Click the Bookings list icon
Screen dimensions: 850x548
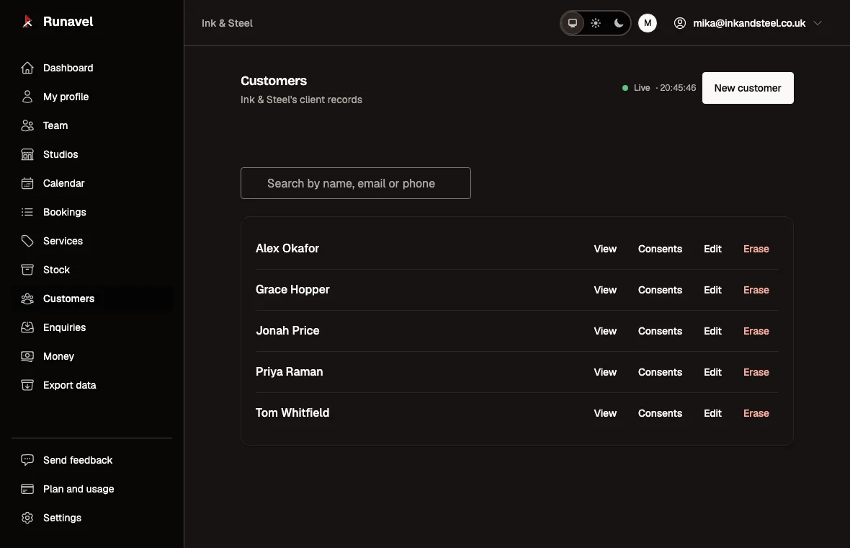click(27, 212)
